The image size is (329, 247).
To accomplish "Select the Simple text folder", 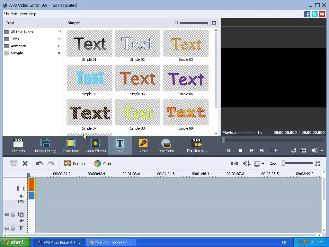I will tap(33, 53).
